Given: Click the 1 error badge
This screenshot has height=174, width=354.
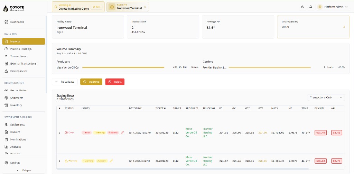Looking at the screenshot, I should coord(87,132).
